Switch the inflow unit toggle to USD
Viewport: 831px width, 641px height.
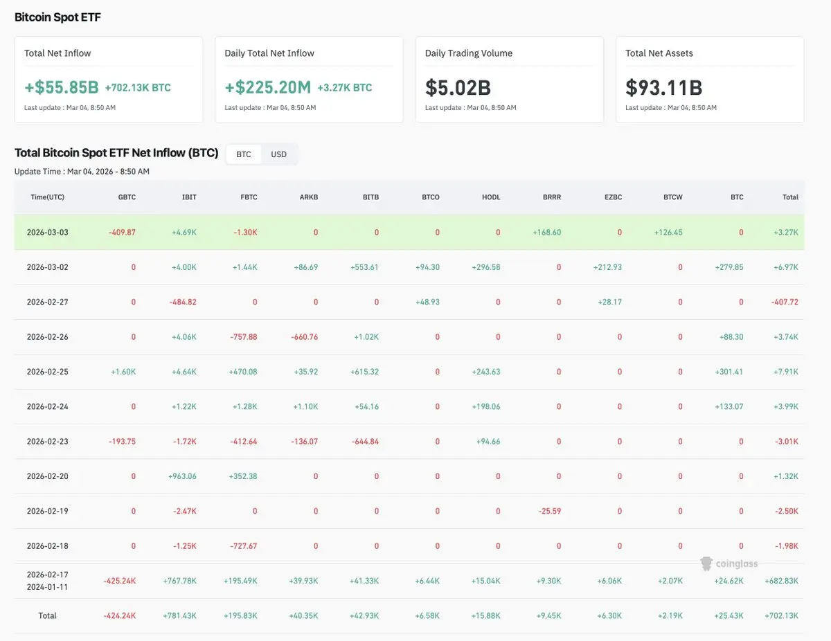278,154
